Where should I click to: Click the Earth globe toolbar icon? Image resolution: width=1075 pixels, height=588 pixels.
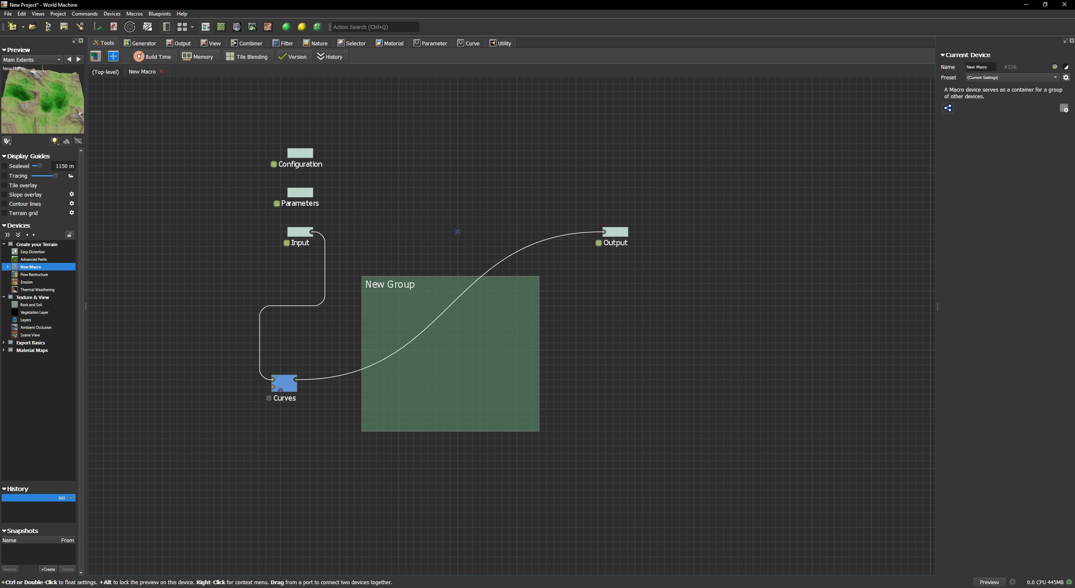[x=237, y=27]
